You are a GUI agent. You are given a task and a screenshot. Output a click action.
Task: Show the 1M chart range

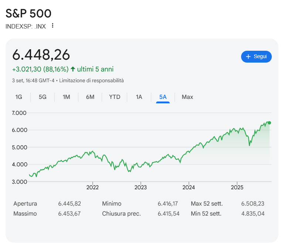tap(66, 97)
